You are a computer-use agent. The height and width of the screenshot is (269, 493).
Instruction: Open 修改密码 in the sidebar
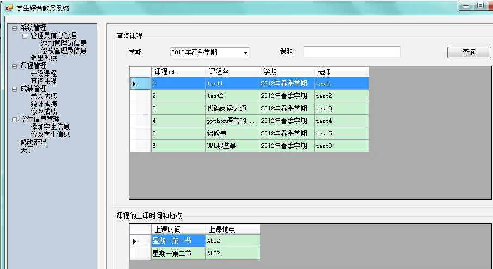33,142
